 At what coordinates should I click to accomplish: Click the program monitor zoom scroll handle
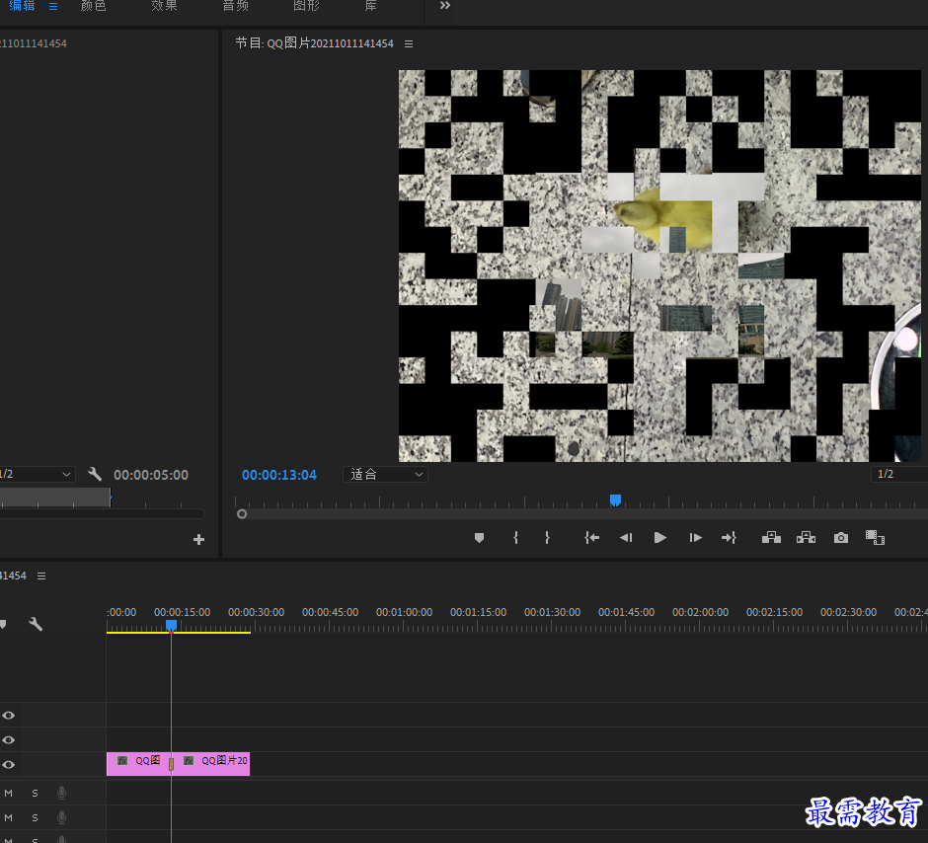(x=242, y=514)
